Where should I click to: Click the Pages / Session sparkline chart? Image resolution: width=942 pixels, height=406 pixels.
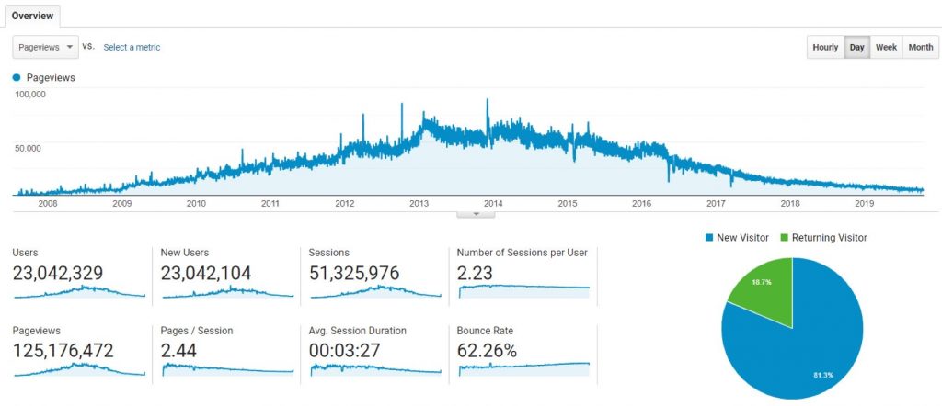click(x=227, y=369)
